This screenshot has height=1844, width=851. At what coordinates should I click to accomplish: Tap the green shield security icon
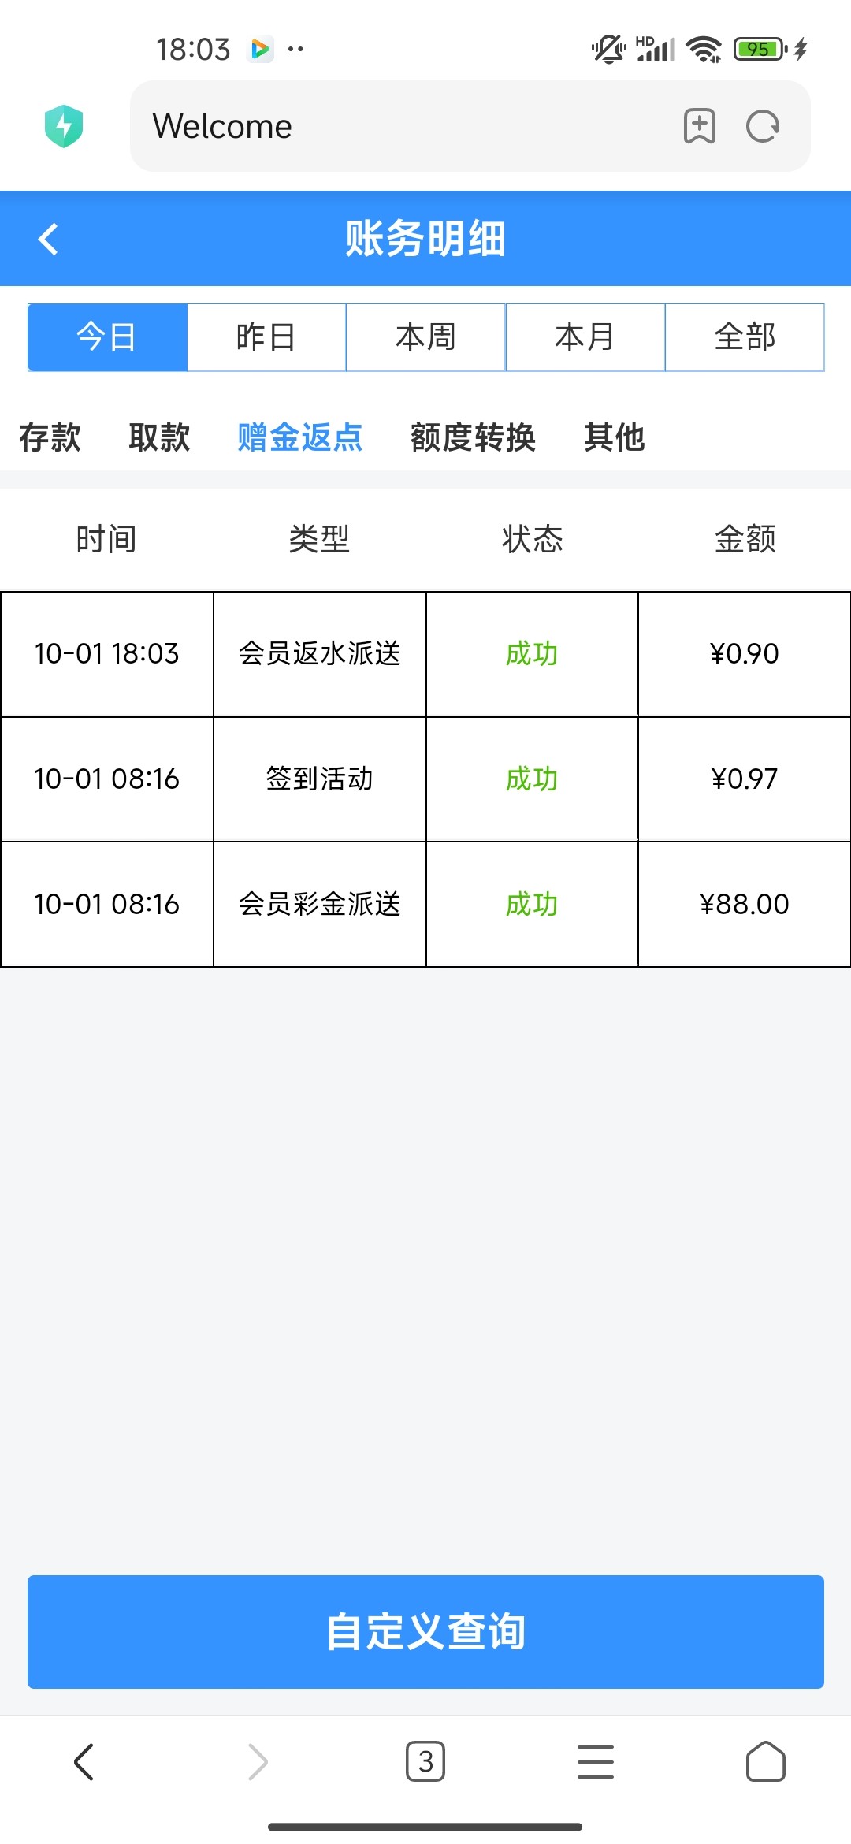[x=64, y=126]
